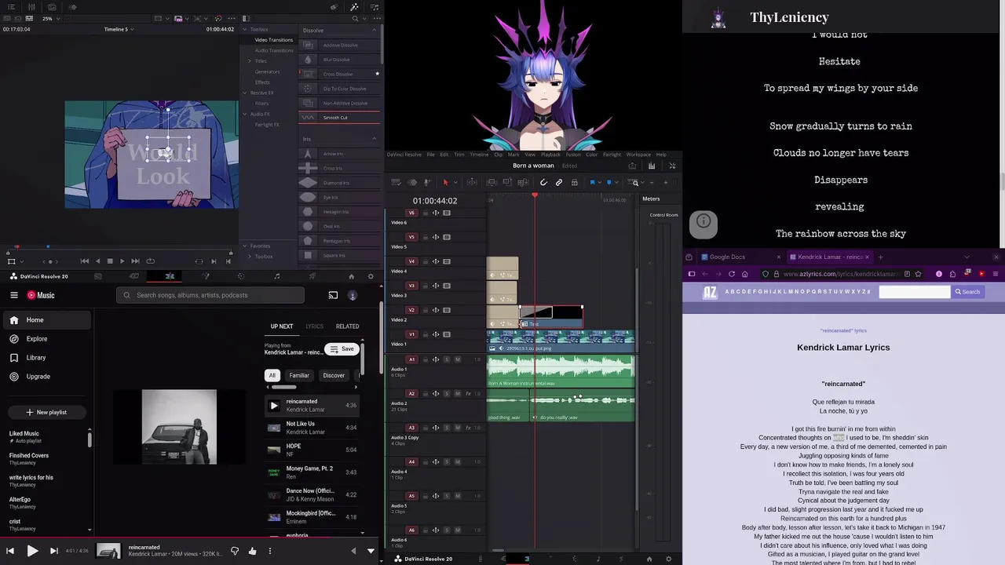This screenshot has width=1005, height=565.
Task: Solo the Audio 2 track
Action: tap(447, 394)
